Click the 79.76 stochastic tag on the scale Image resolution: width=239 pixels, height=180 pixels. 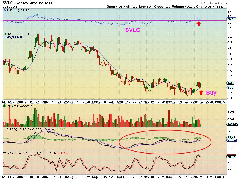click(231, 157)
